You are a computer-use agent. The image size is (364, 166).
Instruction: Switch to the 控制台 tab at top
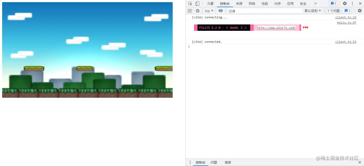click(225, 4)
